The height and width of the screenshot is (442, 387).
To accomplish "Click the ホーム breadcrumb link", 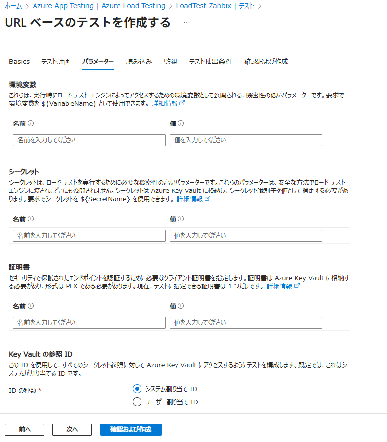I will click(x=13, y=6).
